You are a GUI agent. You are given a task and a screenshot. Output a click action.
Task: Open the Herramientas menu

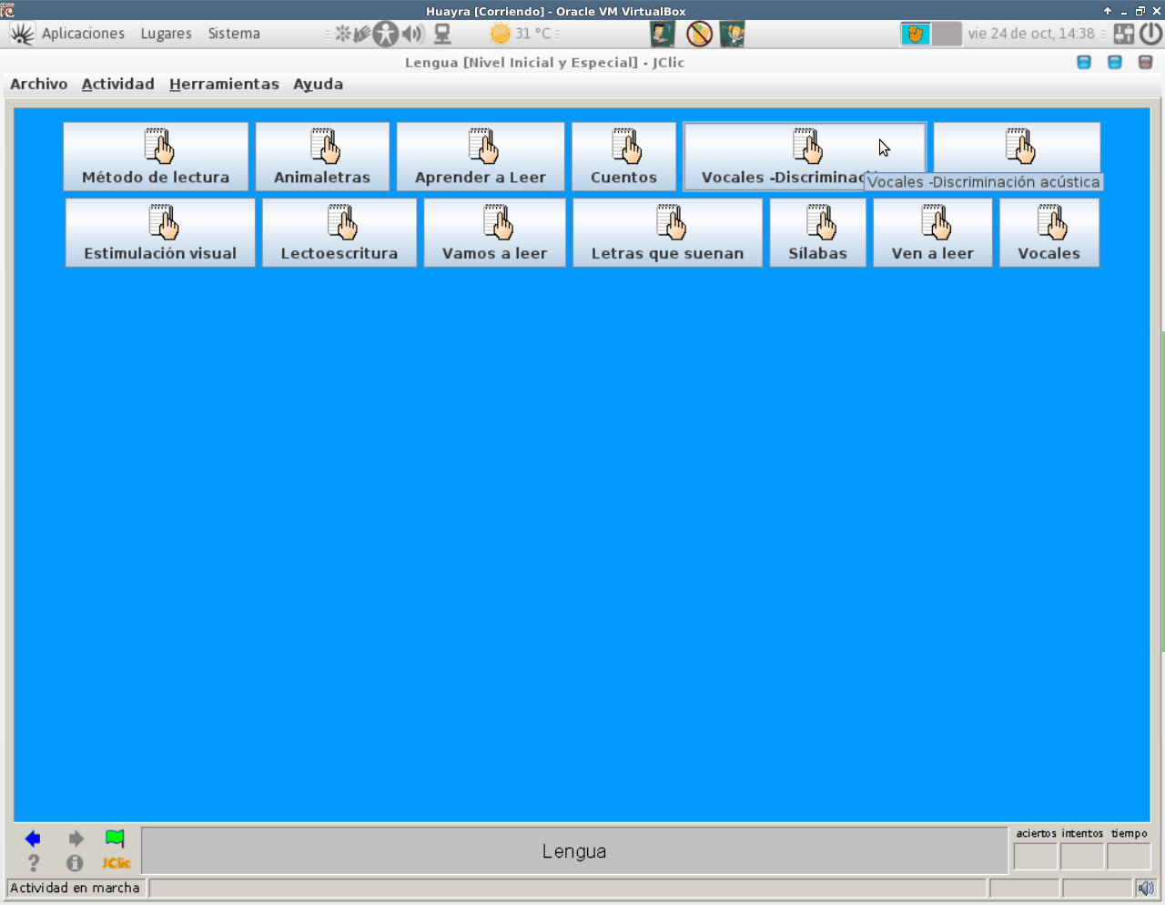coord(224,84)
